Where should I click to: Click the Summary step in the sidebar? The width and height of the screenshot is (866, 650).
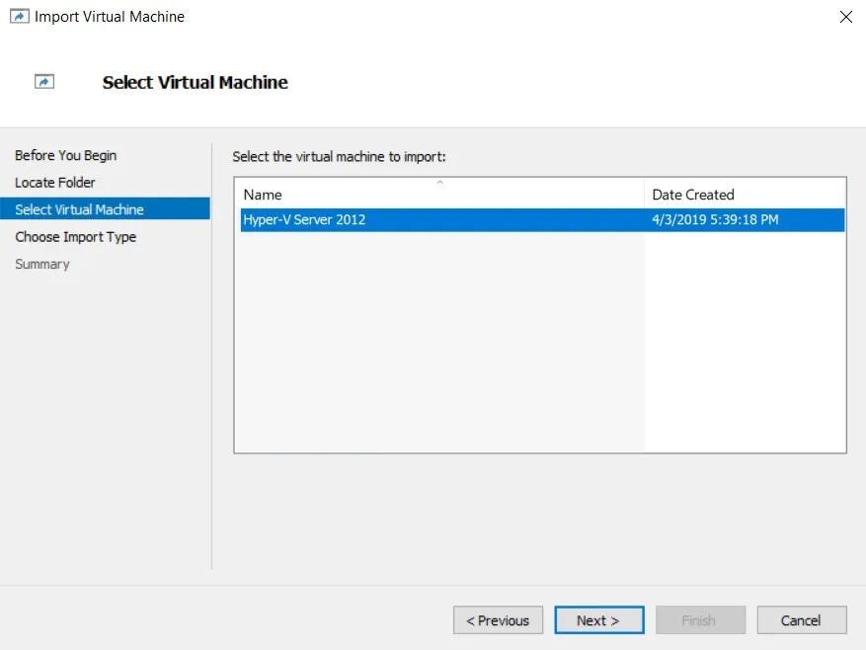click(x=42, y=264)
